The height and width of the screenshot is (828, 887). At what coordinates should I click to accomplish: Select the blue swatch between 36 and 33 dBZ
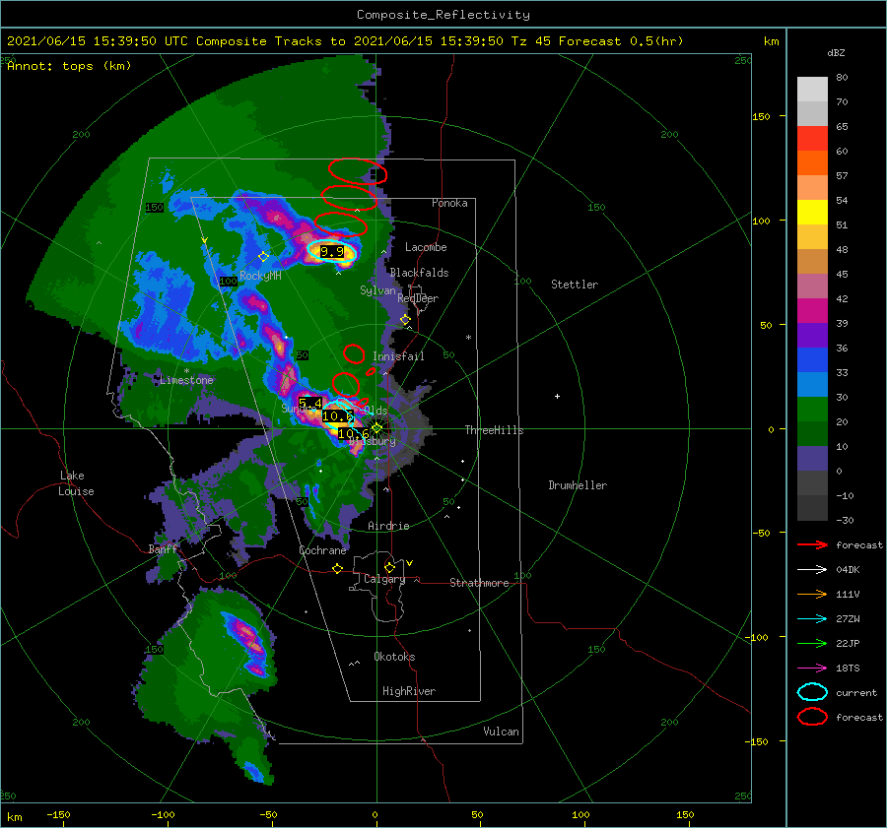[x=812, y=360]
